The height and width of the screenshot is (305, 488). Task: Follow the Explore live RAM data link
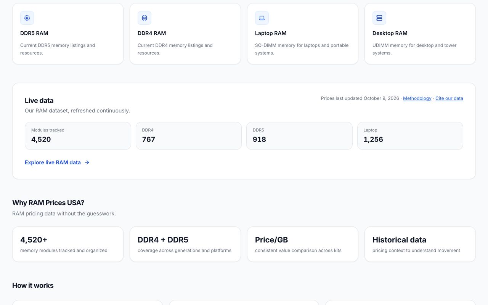57,162
